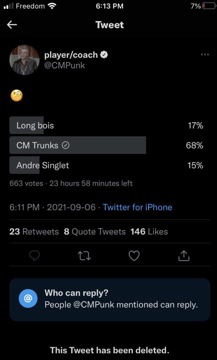Tap the monocle face emoji
The width and height of the screenshot is (217, 360).
pos(17,95)
